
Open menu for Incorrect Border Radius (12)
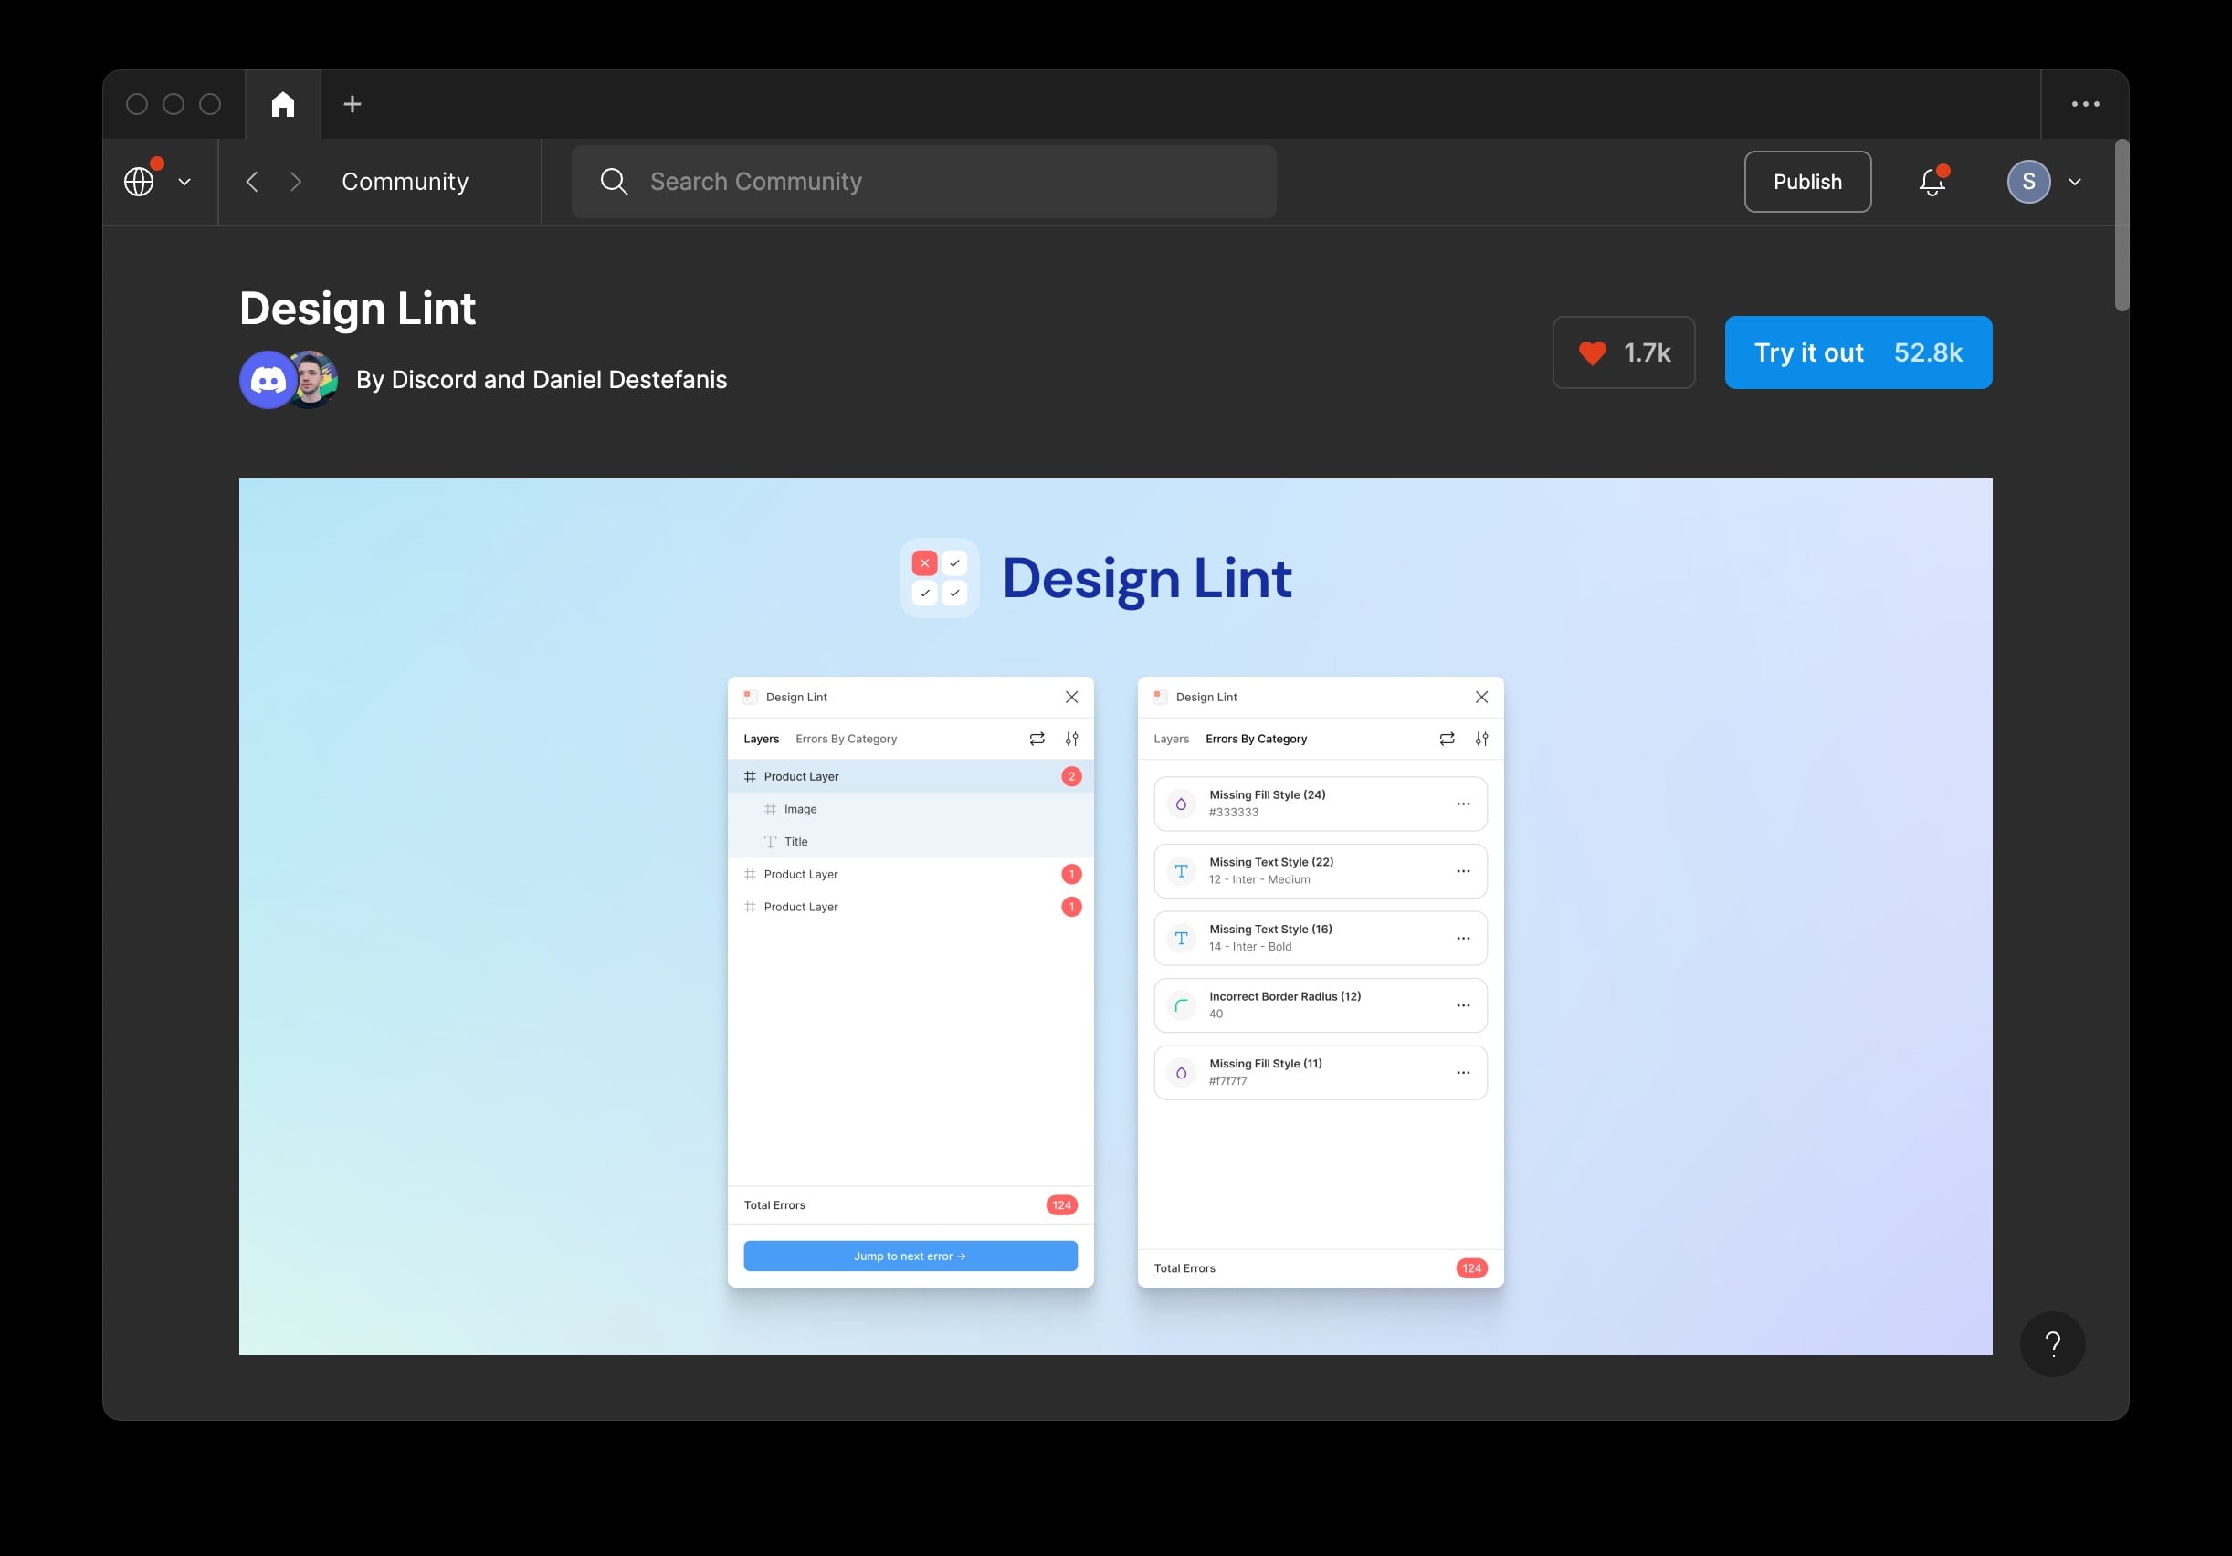click(1463, 1005)
